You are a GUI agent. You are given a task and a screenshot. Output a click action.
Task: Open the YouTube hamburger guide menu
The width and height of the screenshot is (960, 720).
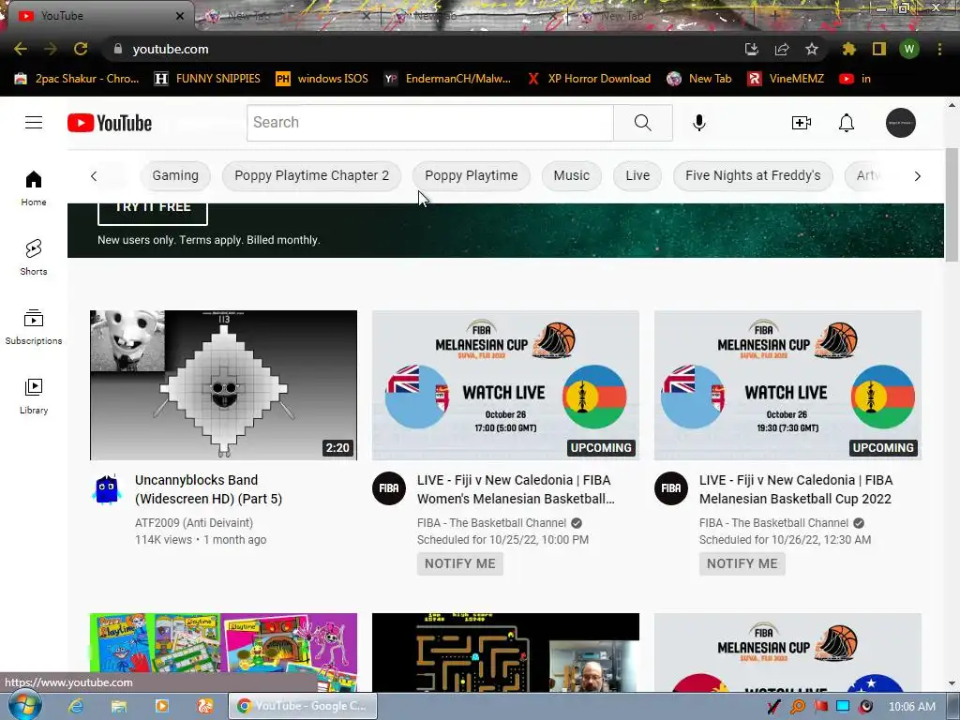click(34, 123)
